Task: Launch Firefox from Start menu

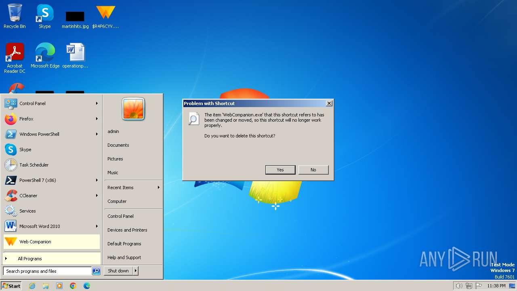Action: [x=52, y=119]
